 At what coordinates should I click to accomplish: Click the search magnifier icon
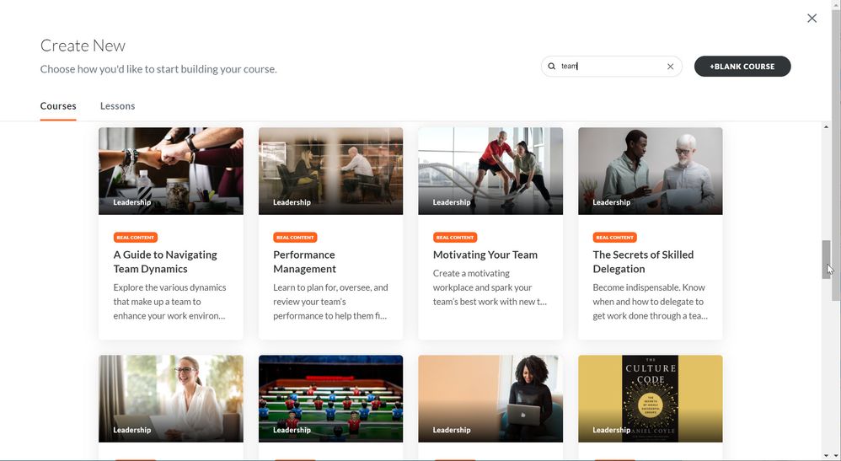[x=552, y=67]
